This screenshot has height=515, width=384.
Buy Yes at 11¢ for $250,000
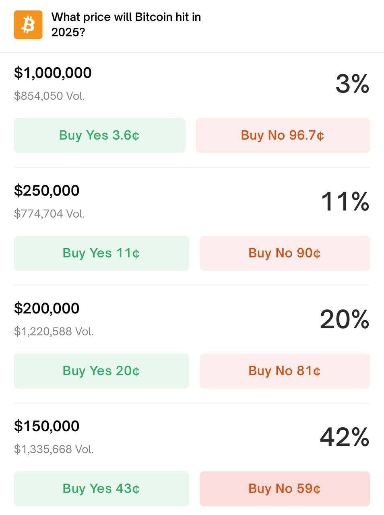coord(101,253)
